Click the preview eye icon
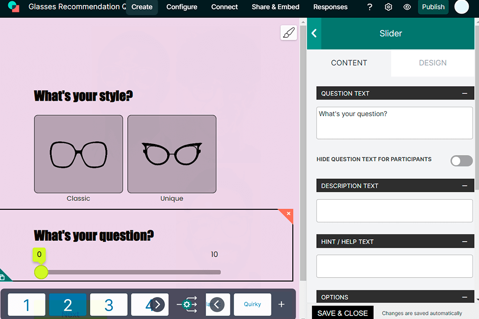This screenshot has width=479, height=319. 407,6
